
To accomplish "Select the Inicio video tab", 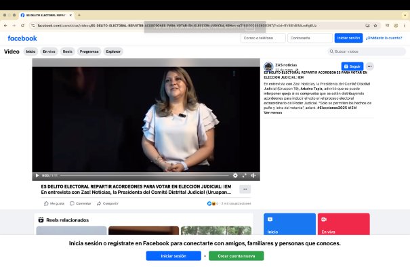I will point(30,52).
